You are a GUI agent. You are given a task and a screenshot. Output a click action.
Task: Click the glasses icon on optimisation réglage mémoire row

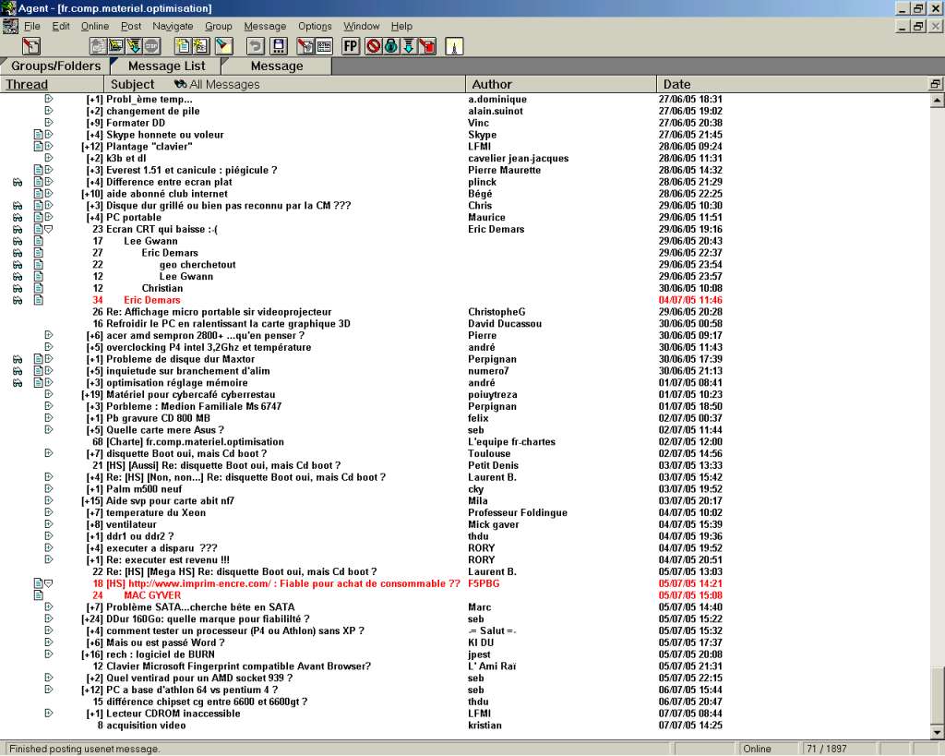18,383
